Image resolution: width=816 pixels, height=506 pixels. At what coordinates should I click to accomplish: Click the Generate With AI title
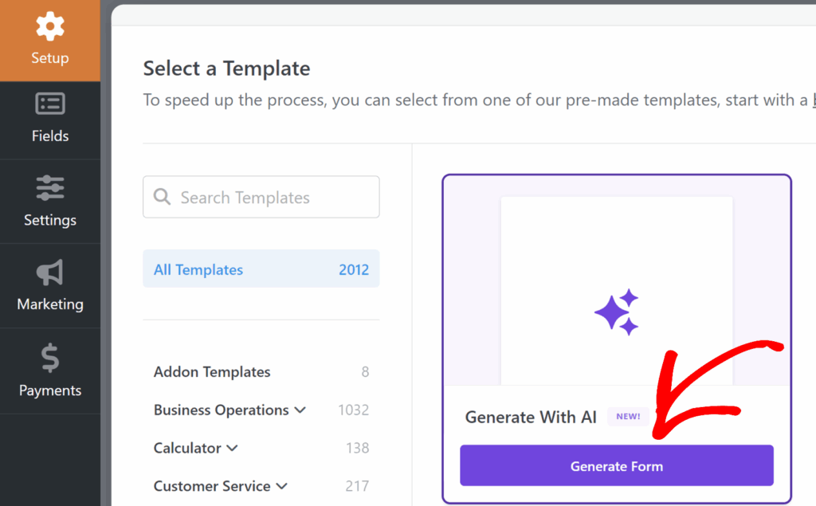531,418
